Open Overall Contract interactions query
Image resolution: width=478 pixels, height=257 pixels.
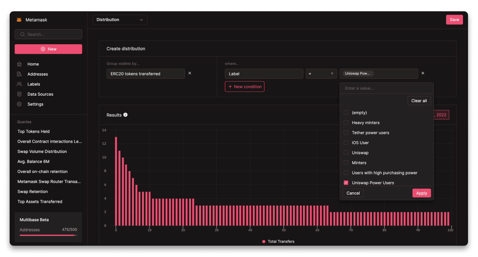(50, 141)
